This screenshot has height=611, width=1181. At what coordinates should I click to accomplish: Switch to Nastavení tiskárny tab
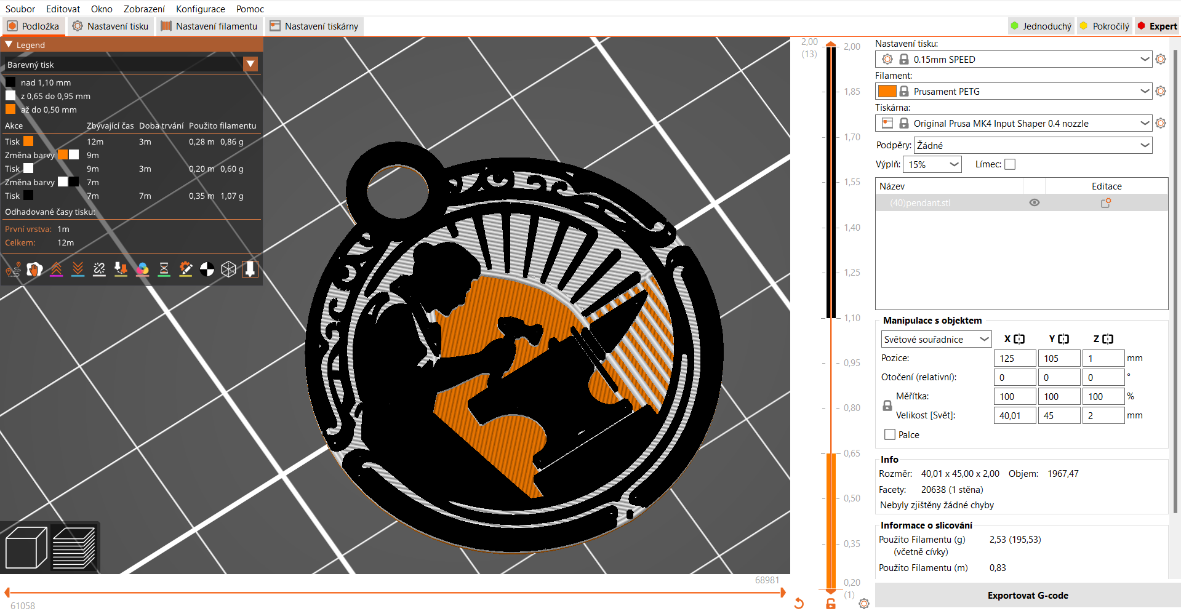coord(314,26)
